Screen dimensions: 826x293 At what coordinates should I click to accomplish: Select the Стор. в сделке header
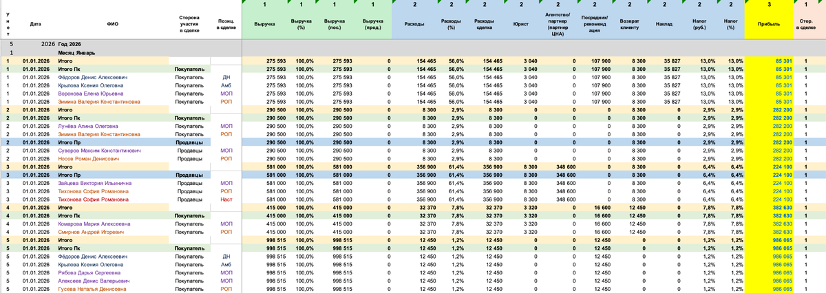tap(805, 23)
